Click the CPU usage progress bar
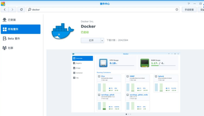Screen dimensions: 204x116 click(x=122, y=66)
